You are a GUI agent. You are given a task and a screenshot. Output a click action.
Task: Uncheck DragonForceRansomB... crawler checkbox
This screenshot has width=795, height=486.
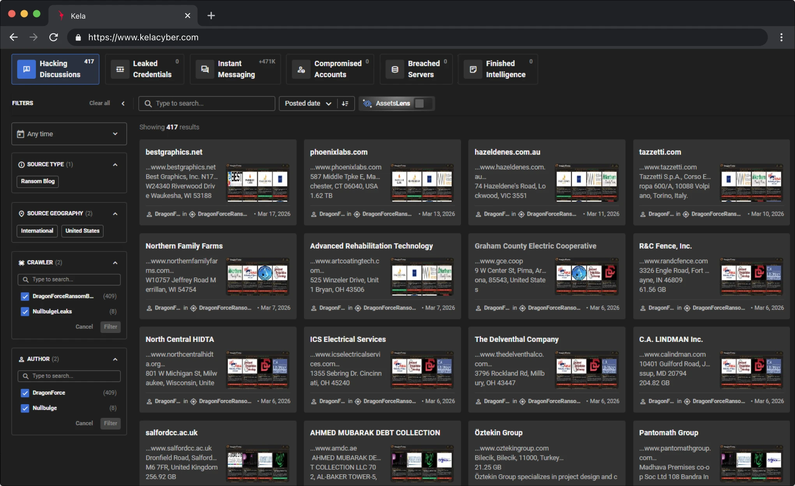click(x=25, y=296)
